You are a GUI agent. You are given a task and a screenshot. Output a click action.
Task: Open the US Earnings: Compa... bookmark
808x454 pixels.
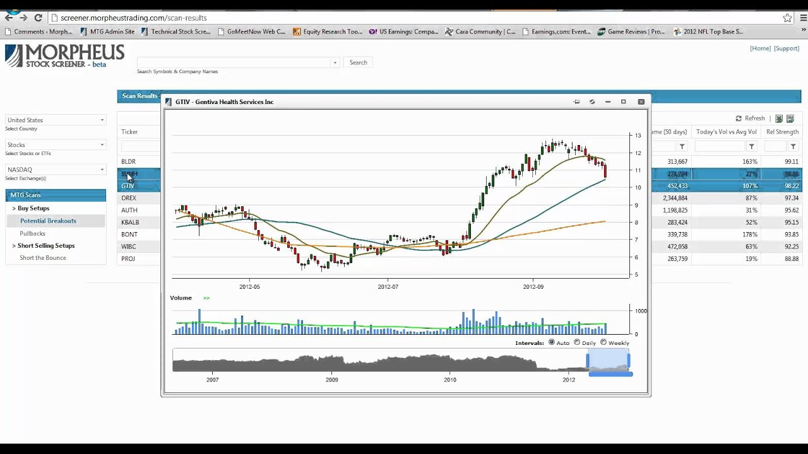point(403,32)
